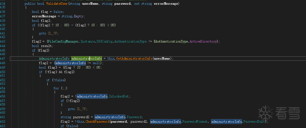The width and height of the screenshot is (306, 128).
Task: Click administratorInfo before PasswordFormat
Action: pos(166,122)
